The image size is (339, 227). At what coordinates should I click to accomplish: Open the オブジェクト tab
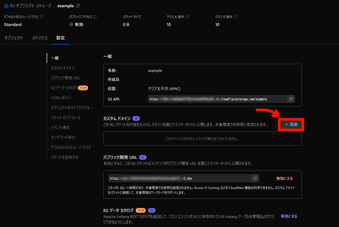coord(14,38)
